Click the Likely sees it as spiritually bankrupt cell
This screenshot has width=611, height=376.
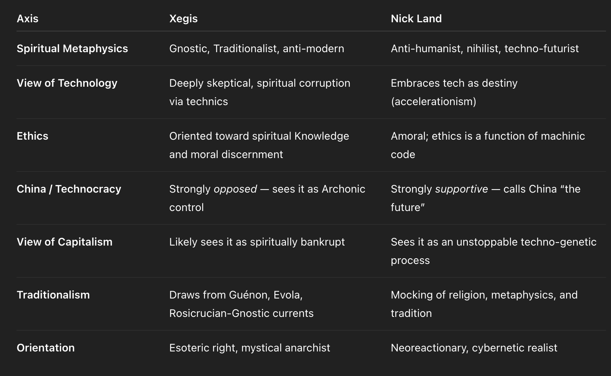click(257, 242)
